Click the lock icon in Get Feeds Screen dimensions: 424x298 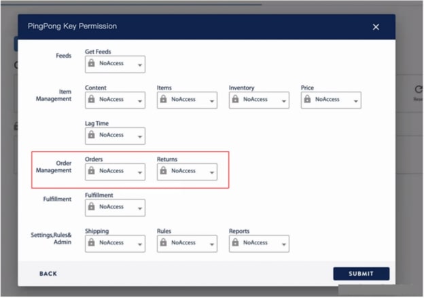92,63
